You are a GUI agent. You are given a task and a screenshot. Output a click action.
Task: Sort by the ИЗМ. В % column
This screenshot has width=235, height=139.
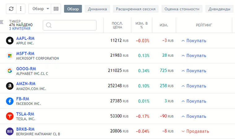coord(142,25)
